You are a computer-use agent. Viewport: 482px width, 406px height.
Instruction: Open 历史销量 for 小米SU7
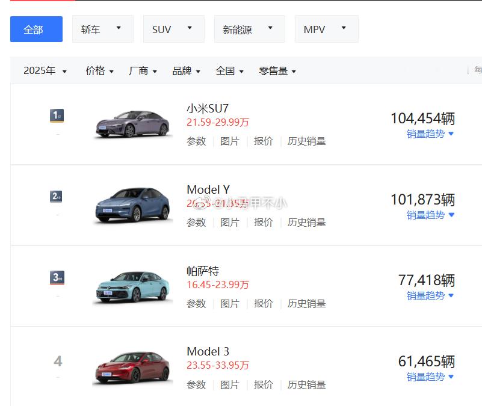(306, 141)
